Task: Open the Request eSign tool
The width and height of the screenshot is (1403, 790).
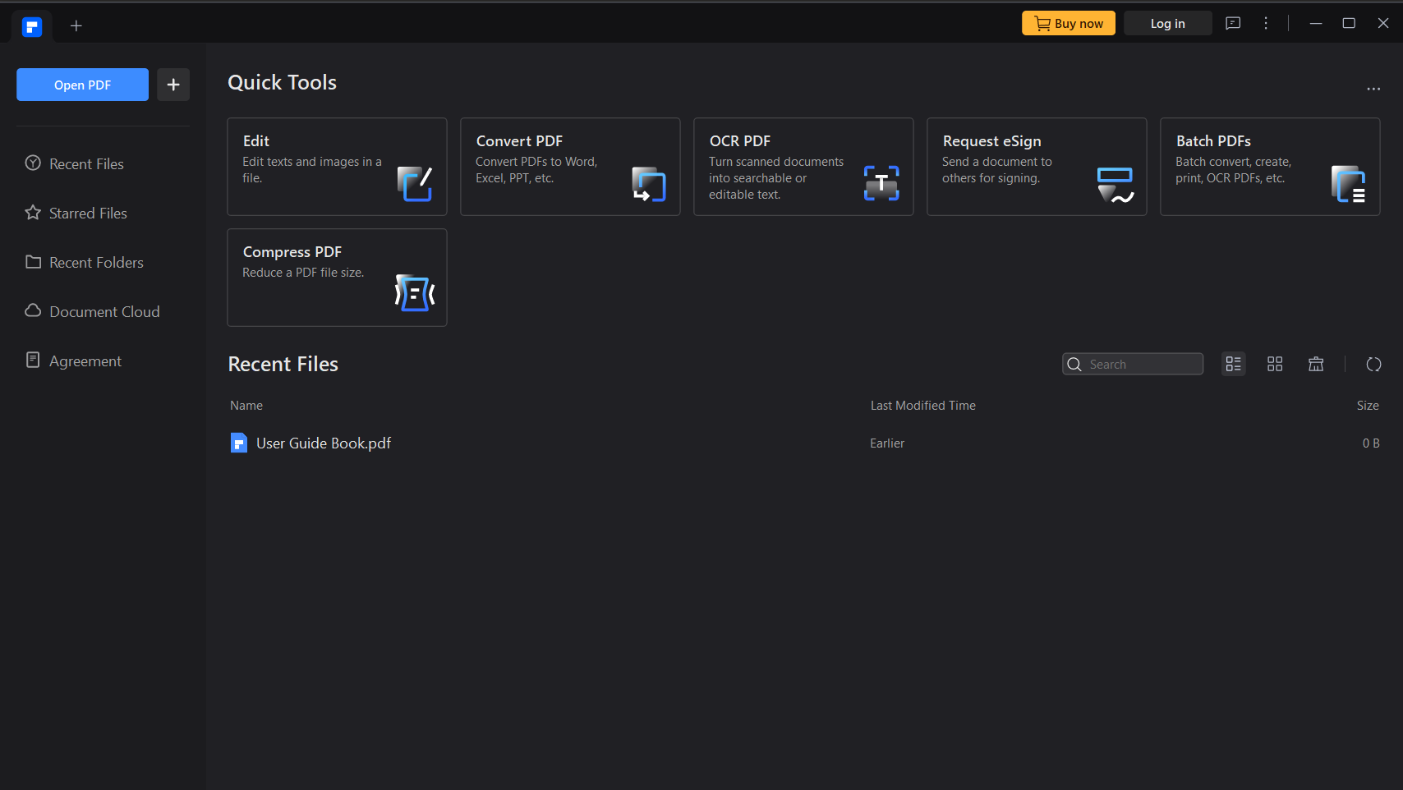Action: [1037, 167]
